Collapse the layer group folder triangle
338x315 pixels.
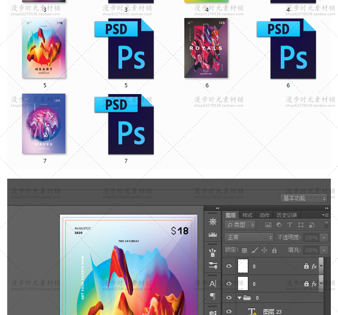pyautogui.click(x=239, y=298)
